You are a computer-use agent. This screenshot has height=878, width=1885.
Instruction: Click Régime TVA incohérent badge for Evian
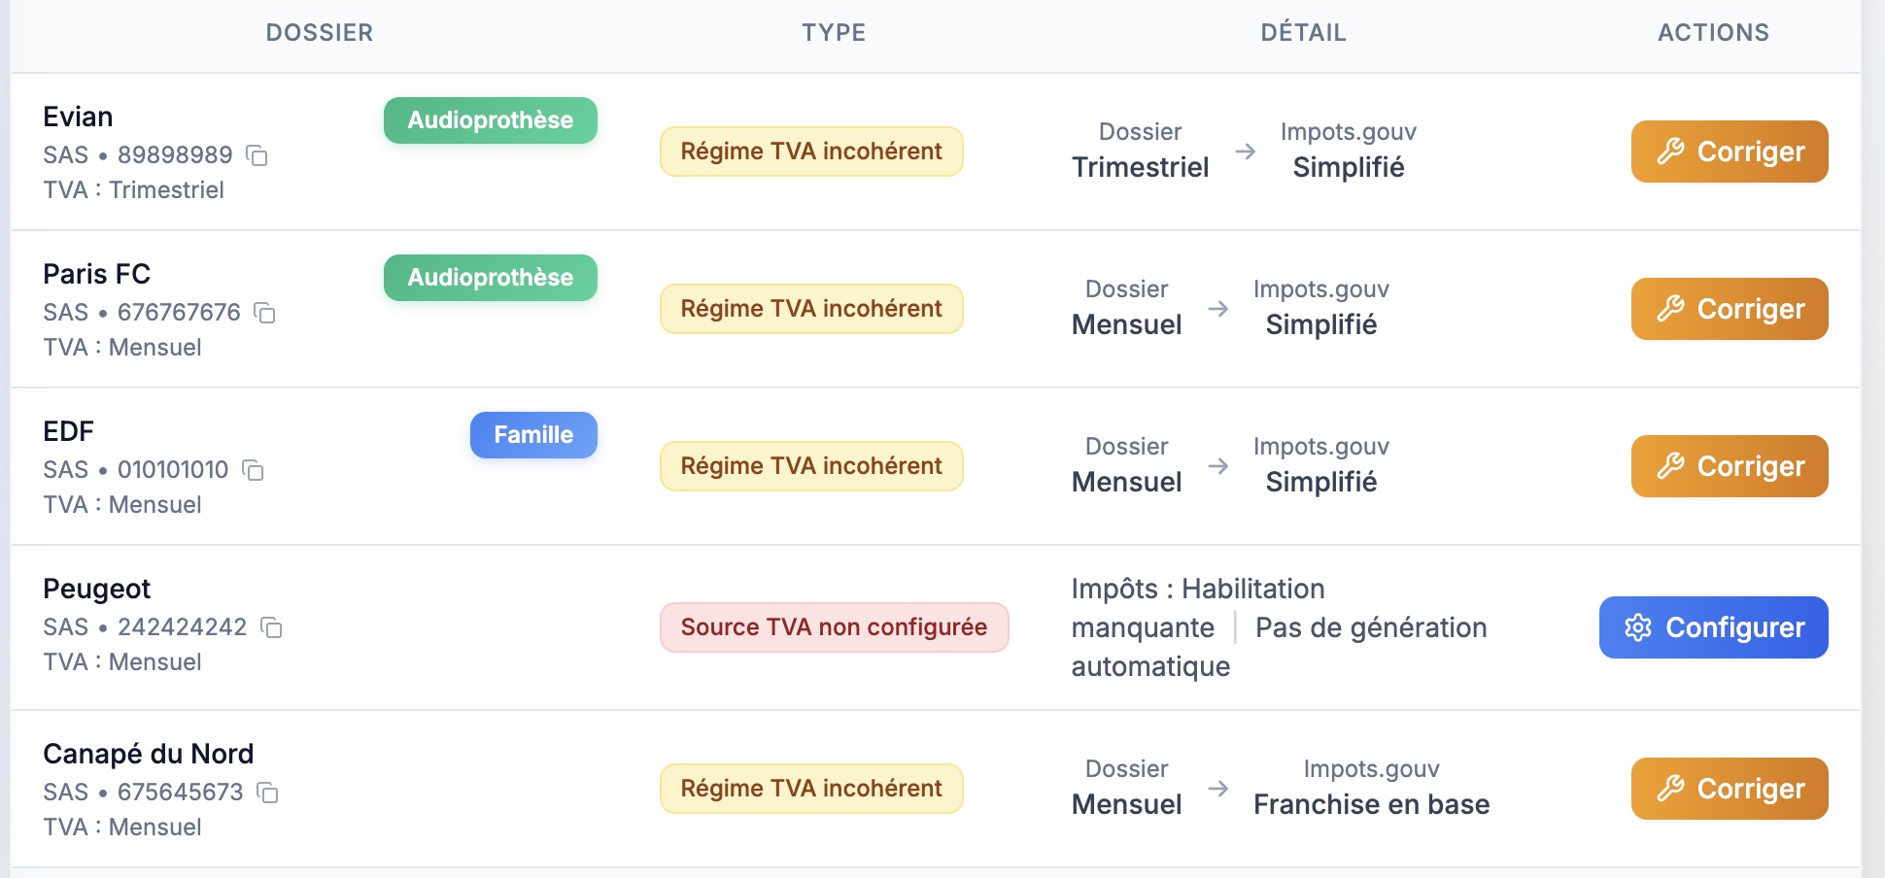click(811, 152)
